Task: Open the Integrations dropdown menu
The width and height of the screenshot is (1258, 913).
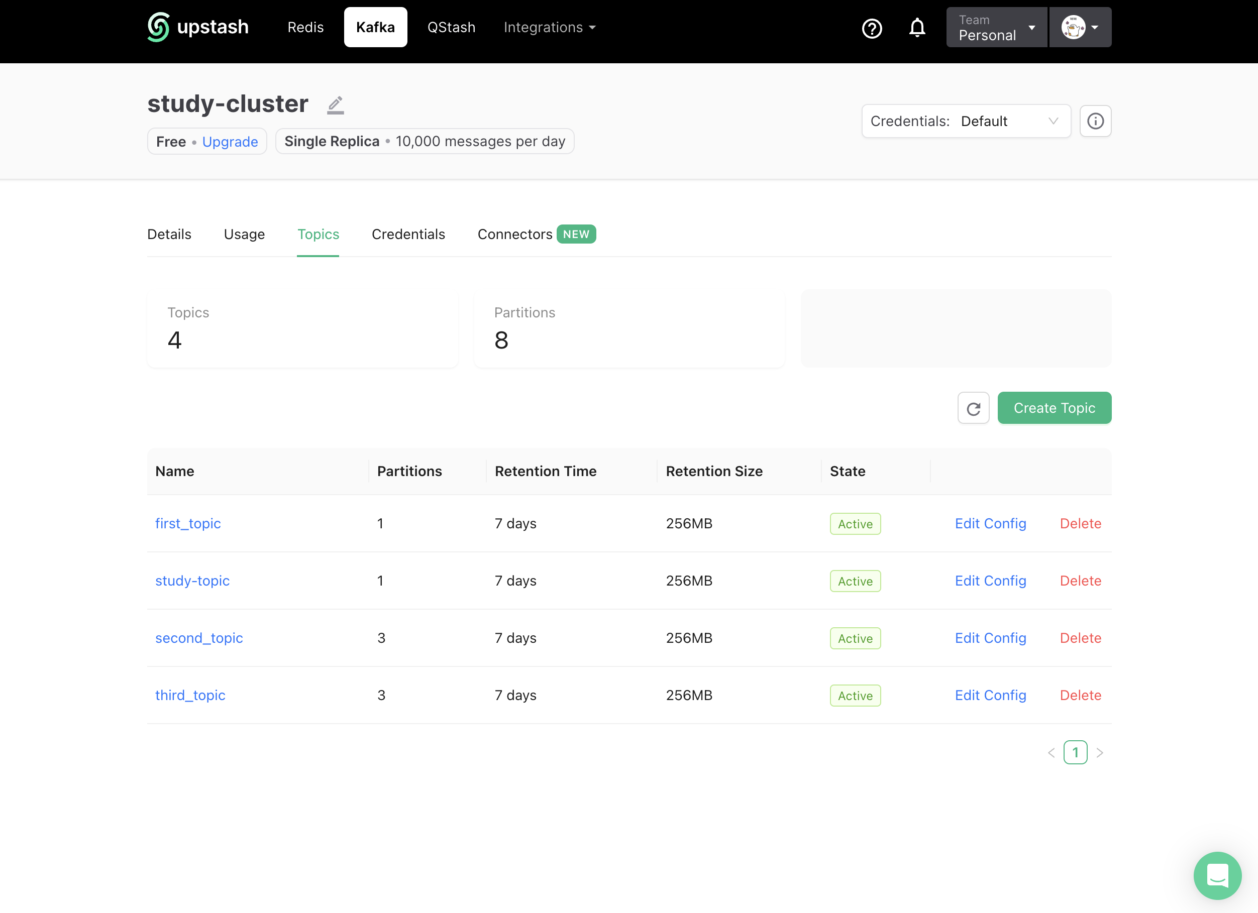Action: point(549,27)
